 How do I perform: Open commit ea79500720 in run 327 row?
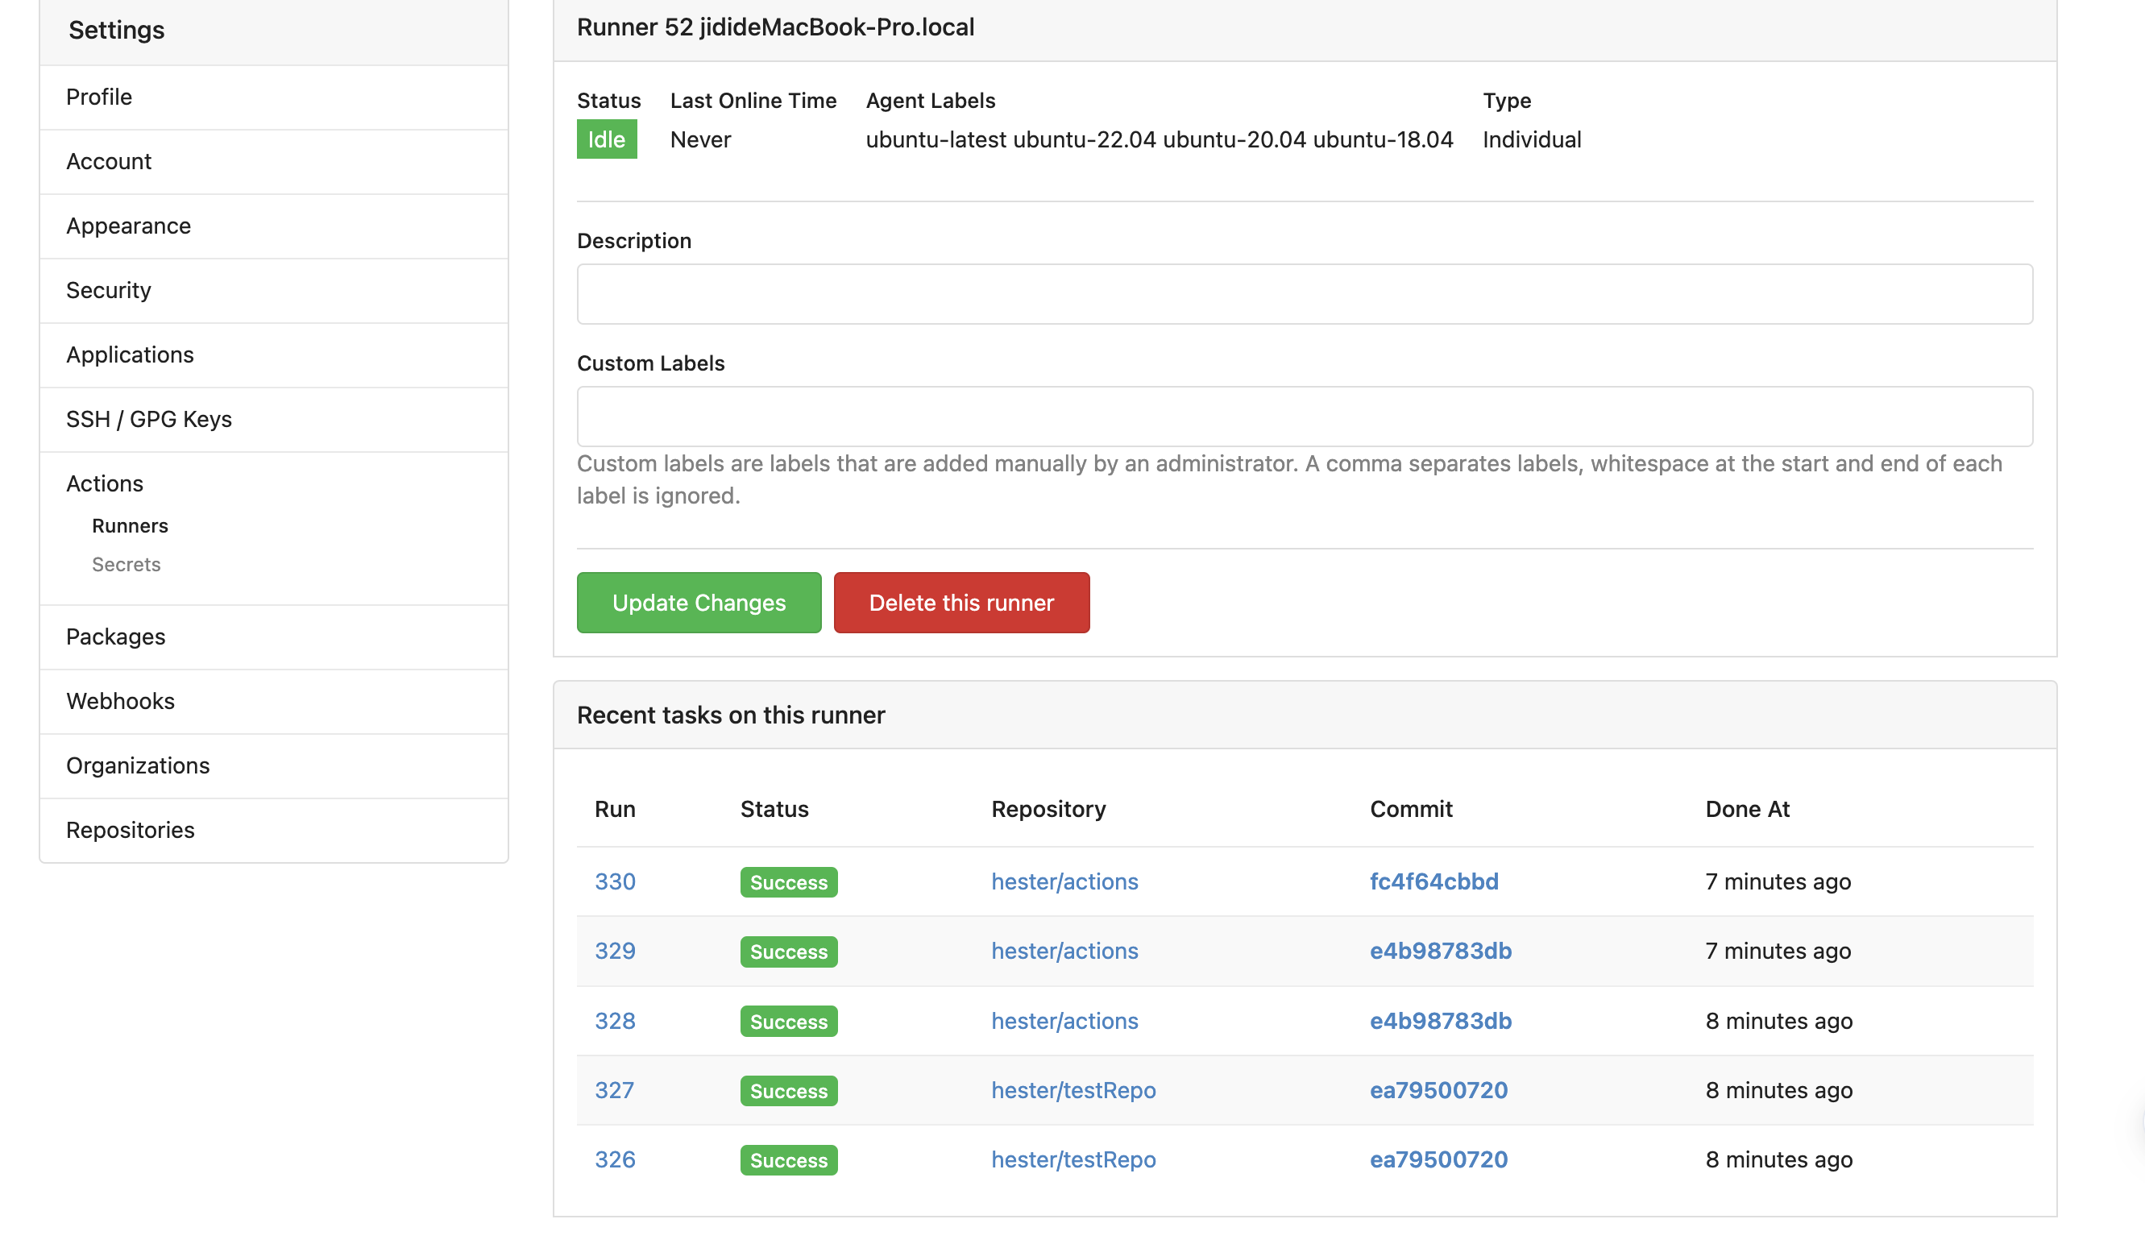pos(1438,1091)
